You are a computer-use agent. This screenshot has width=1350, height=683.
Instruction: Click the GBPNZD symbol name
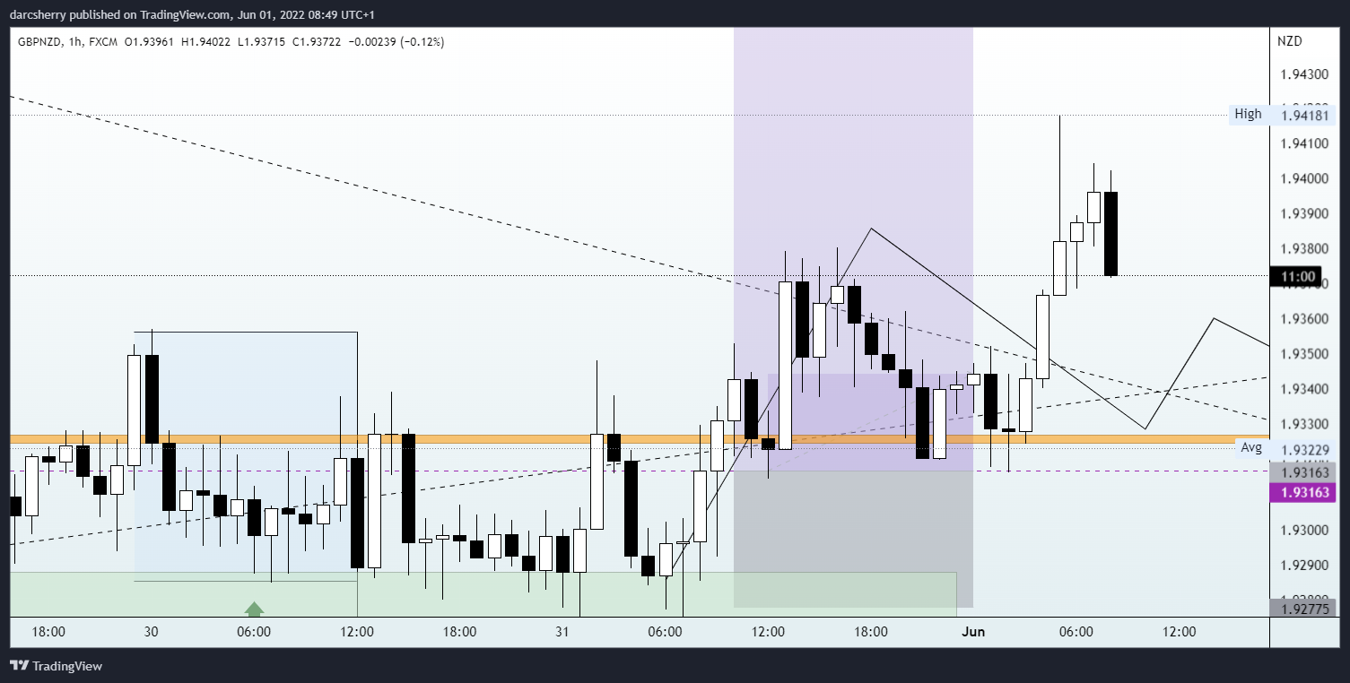[39, 42]
